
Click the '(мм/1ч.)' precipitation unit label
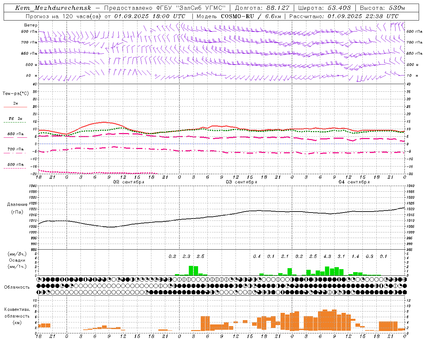pos(17,266)
